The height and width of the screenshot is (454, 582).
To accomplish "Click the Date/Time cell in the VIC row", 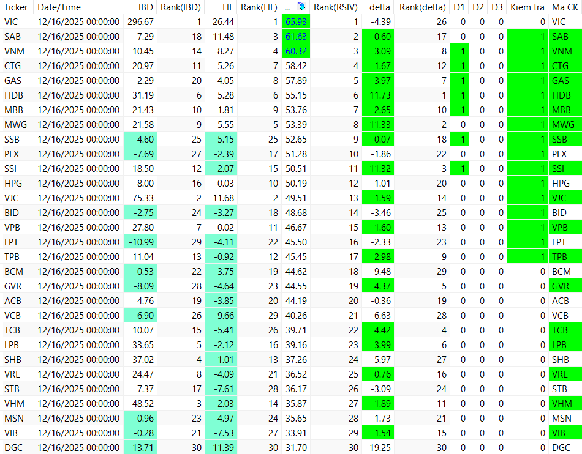I will (78, 22).
